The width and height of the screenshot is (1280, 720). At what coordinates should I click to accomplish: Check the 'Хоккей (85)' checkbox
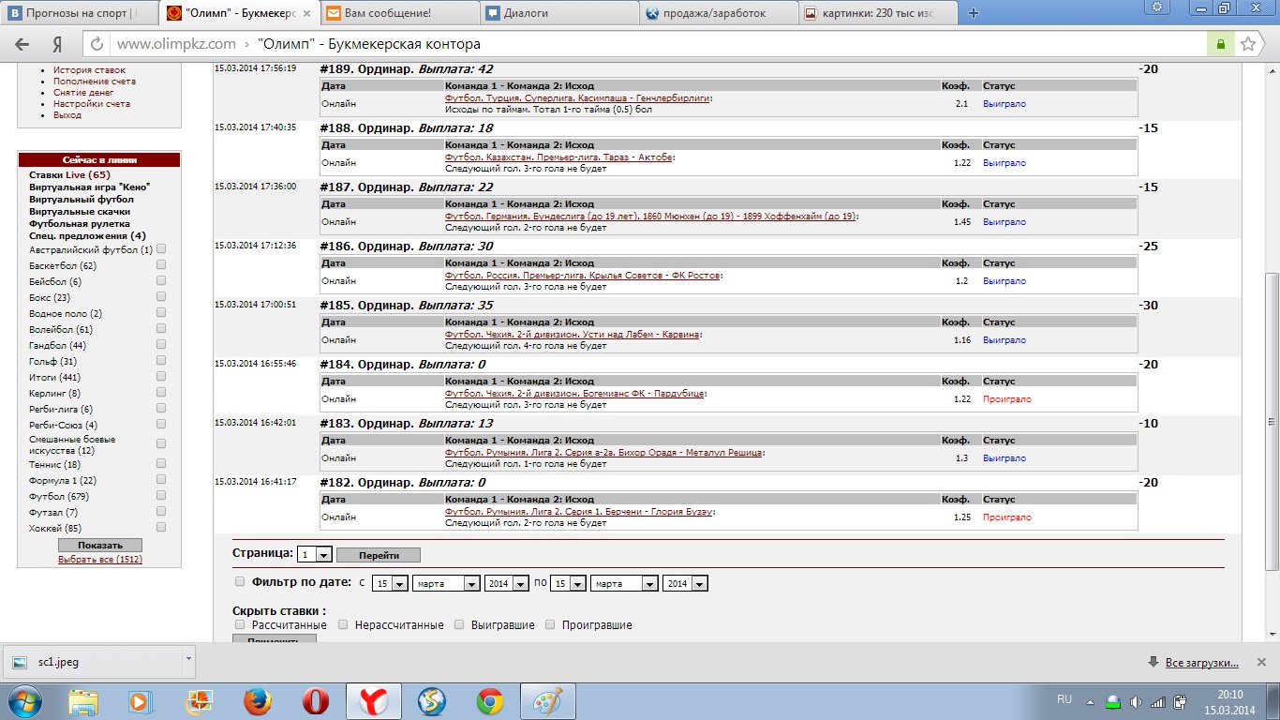[161, 528]
